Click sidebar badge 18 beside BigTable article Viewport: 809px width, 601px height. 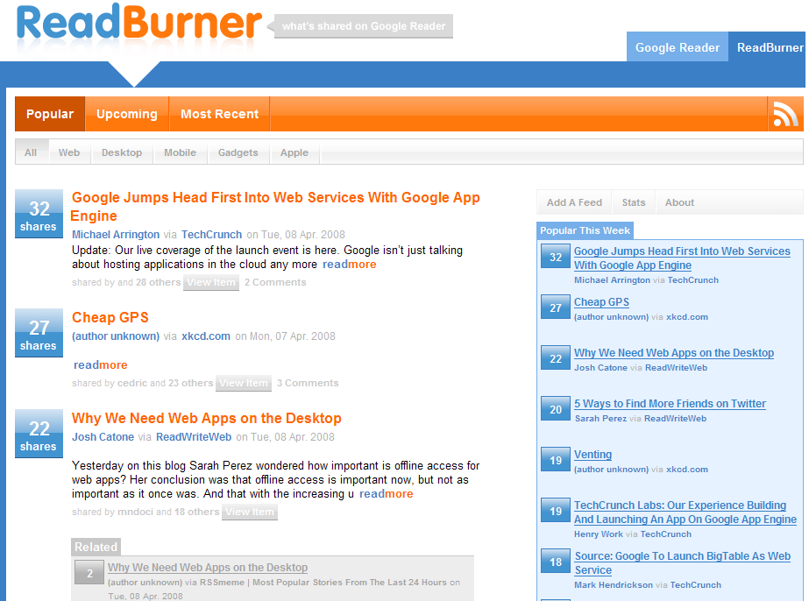[555, 562]
